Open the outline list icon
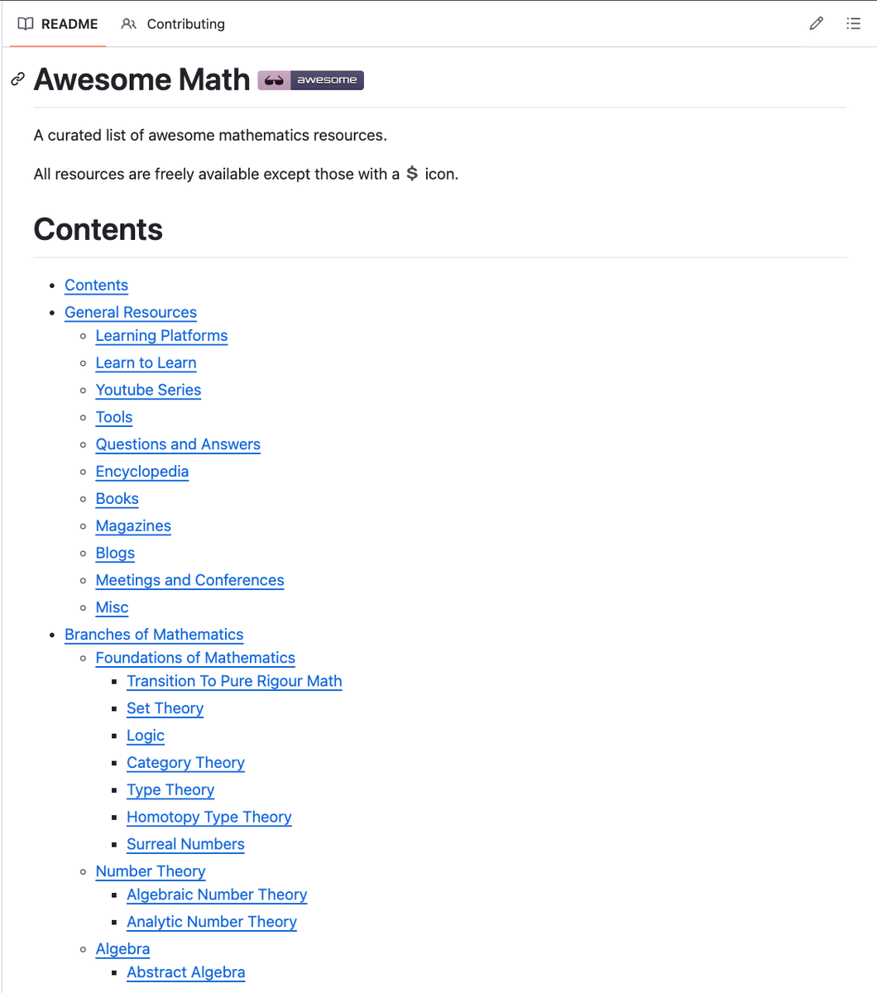The image size is (877, 993). pos(853,24)
